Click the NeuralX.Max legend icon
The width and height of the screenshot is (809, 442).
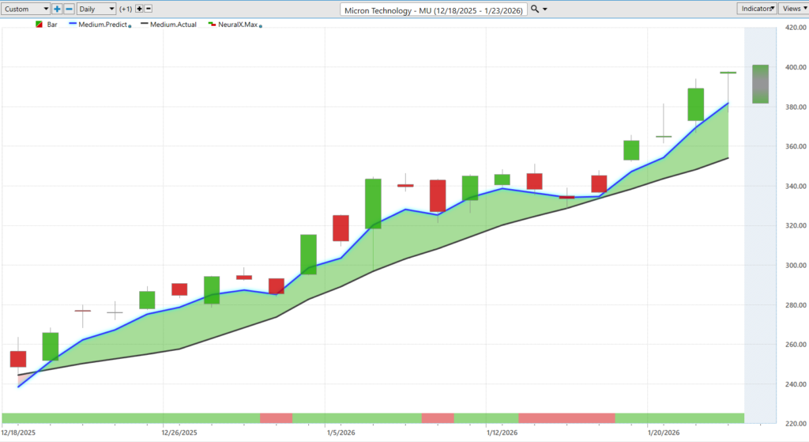pyautogui.click(x=212, y=25)
